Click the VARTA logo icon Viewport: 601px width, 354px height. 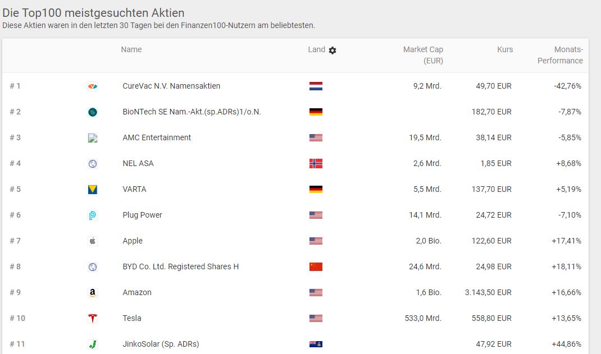[x=93, y=190]
